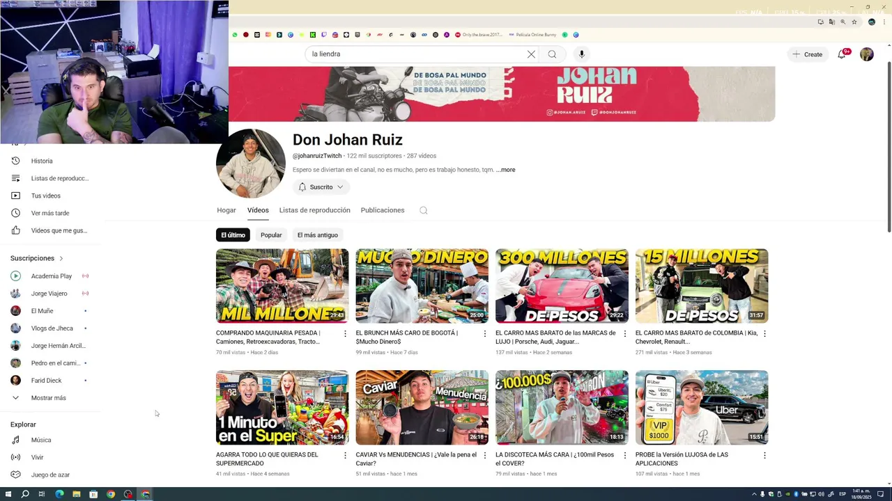Open options menu for CAVIAR Vs MENUDENCIAS video
This screenshot has height=501, width=892.
click(x=485, y=456)
